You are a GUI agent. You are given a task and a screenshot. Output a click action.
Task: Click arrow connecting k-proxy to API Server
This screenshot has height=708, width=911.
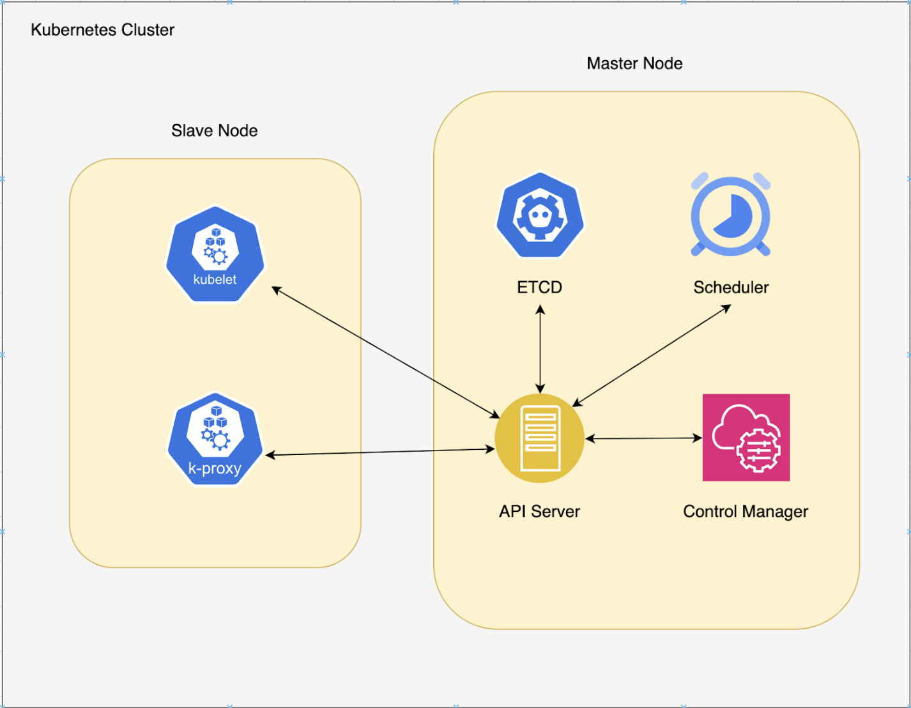379,452
